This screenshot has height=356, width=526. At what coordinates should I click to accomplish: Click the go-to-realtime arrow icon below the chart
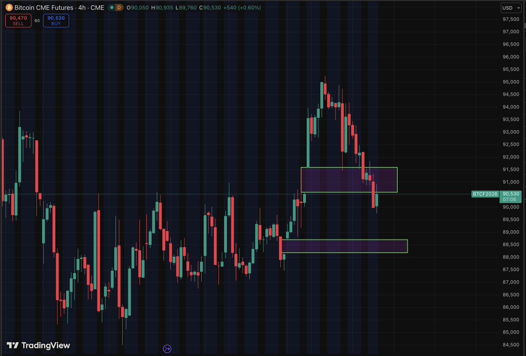pos(167,349)
